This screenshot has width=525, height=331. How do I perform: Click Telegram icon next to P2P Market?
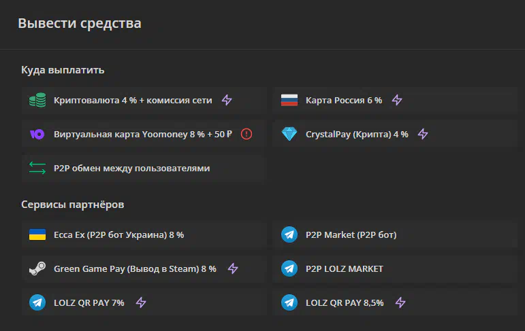[289, 234]
